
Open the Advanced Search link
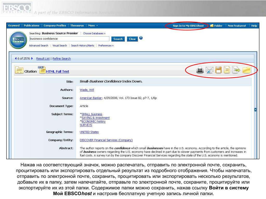point(39,46)
